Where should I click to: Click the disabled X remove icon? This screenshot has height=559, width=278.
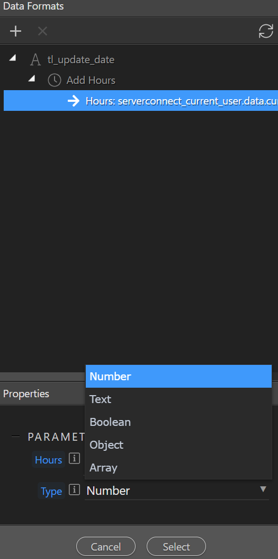[43, 31]
